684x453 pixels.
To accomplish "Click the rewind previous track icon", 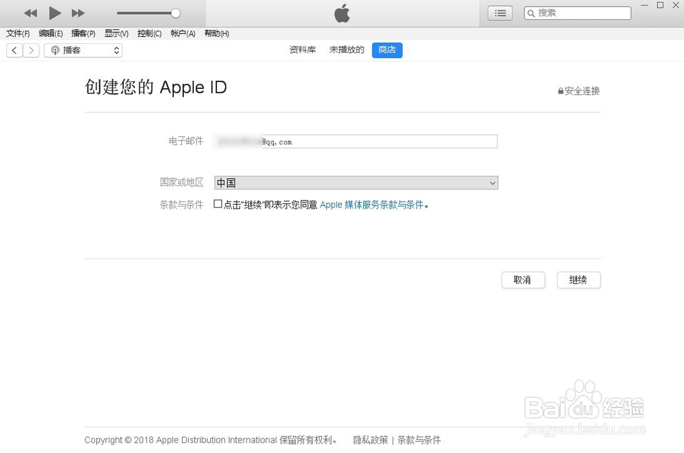I will pos(30,13).
